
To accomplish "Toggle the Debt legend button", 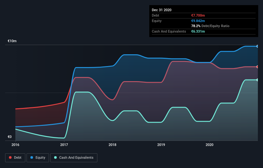I will [x=15, y=158].
